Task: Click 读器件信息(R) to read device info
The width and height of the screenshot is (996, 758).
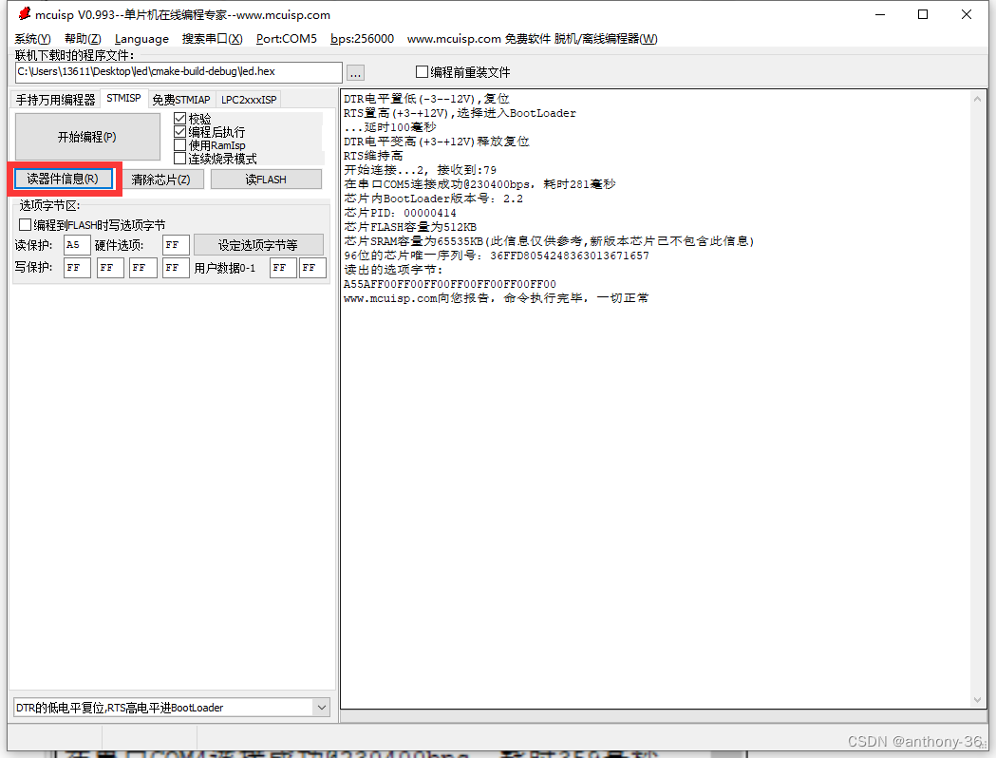Action: point(62,179)
